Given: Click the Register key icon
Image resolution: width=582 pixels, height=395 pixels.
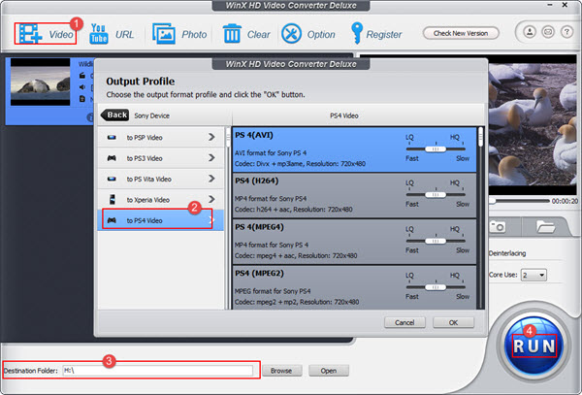Looking at the screenshot, I should [356, 33].
